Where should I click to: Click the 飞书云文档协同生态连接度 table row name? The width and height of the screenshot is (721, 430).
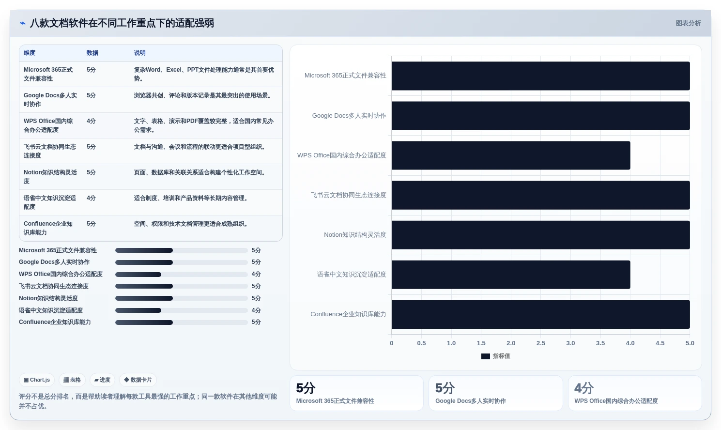click(x=50, y=151)
